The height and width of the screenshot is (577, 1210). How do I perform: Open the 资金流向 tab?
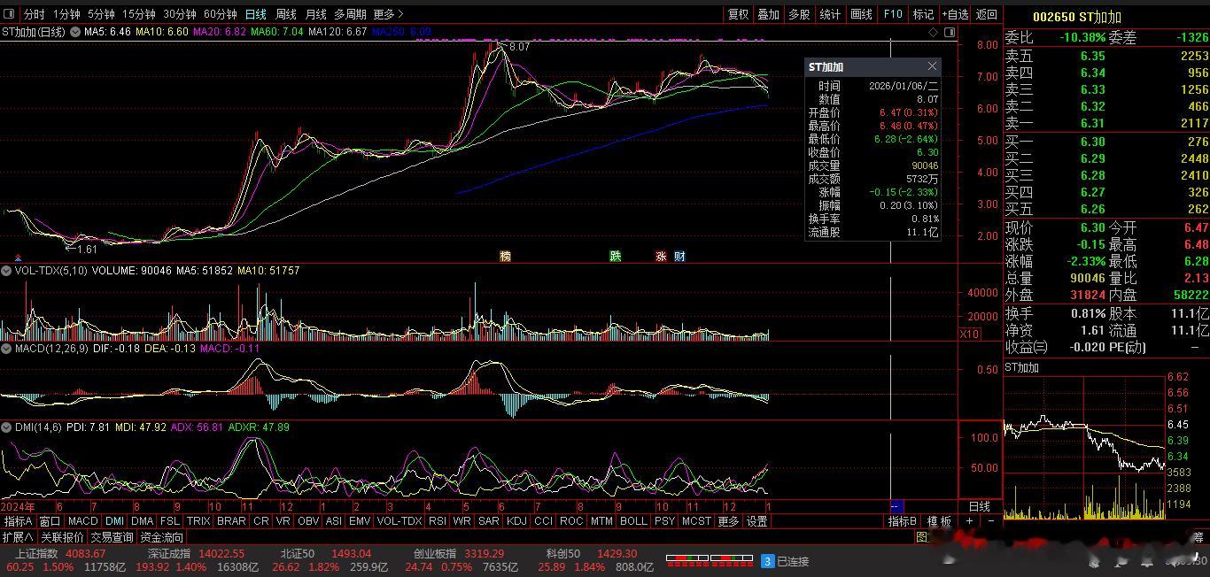162,537
